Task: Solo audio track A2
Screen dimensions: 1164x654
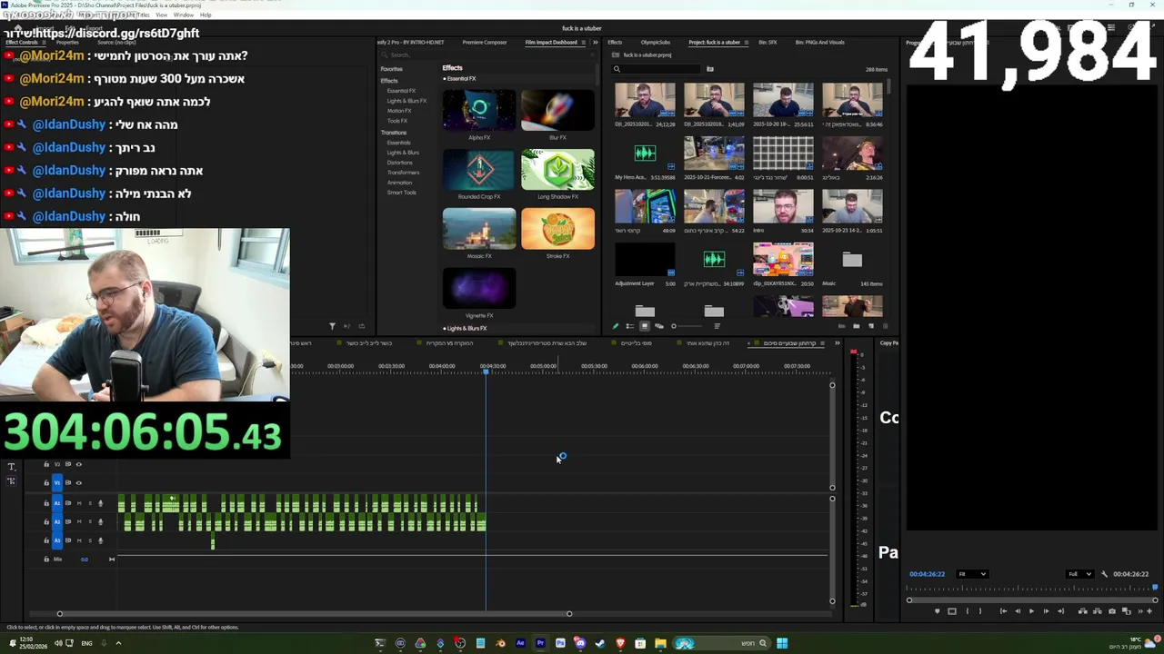Action: pos(90,521)
